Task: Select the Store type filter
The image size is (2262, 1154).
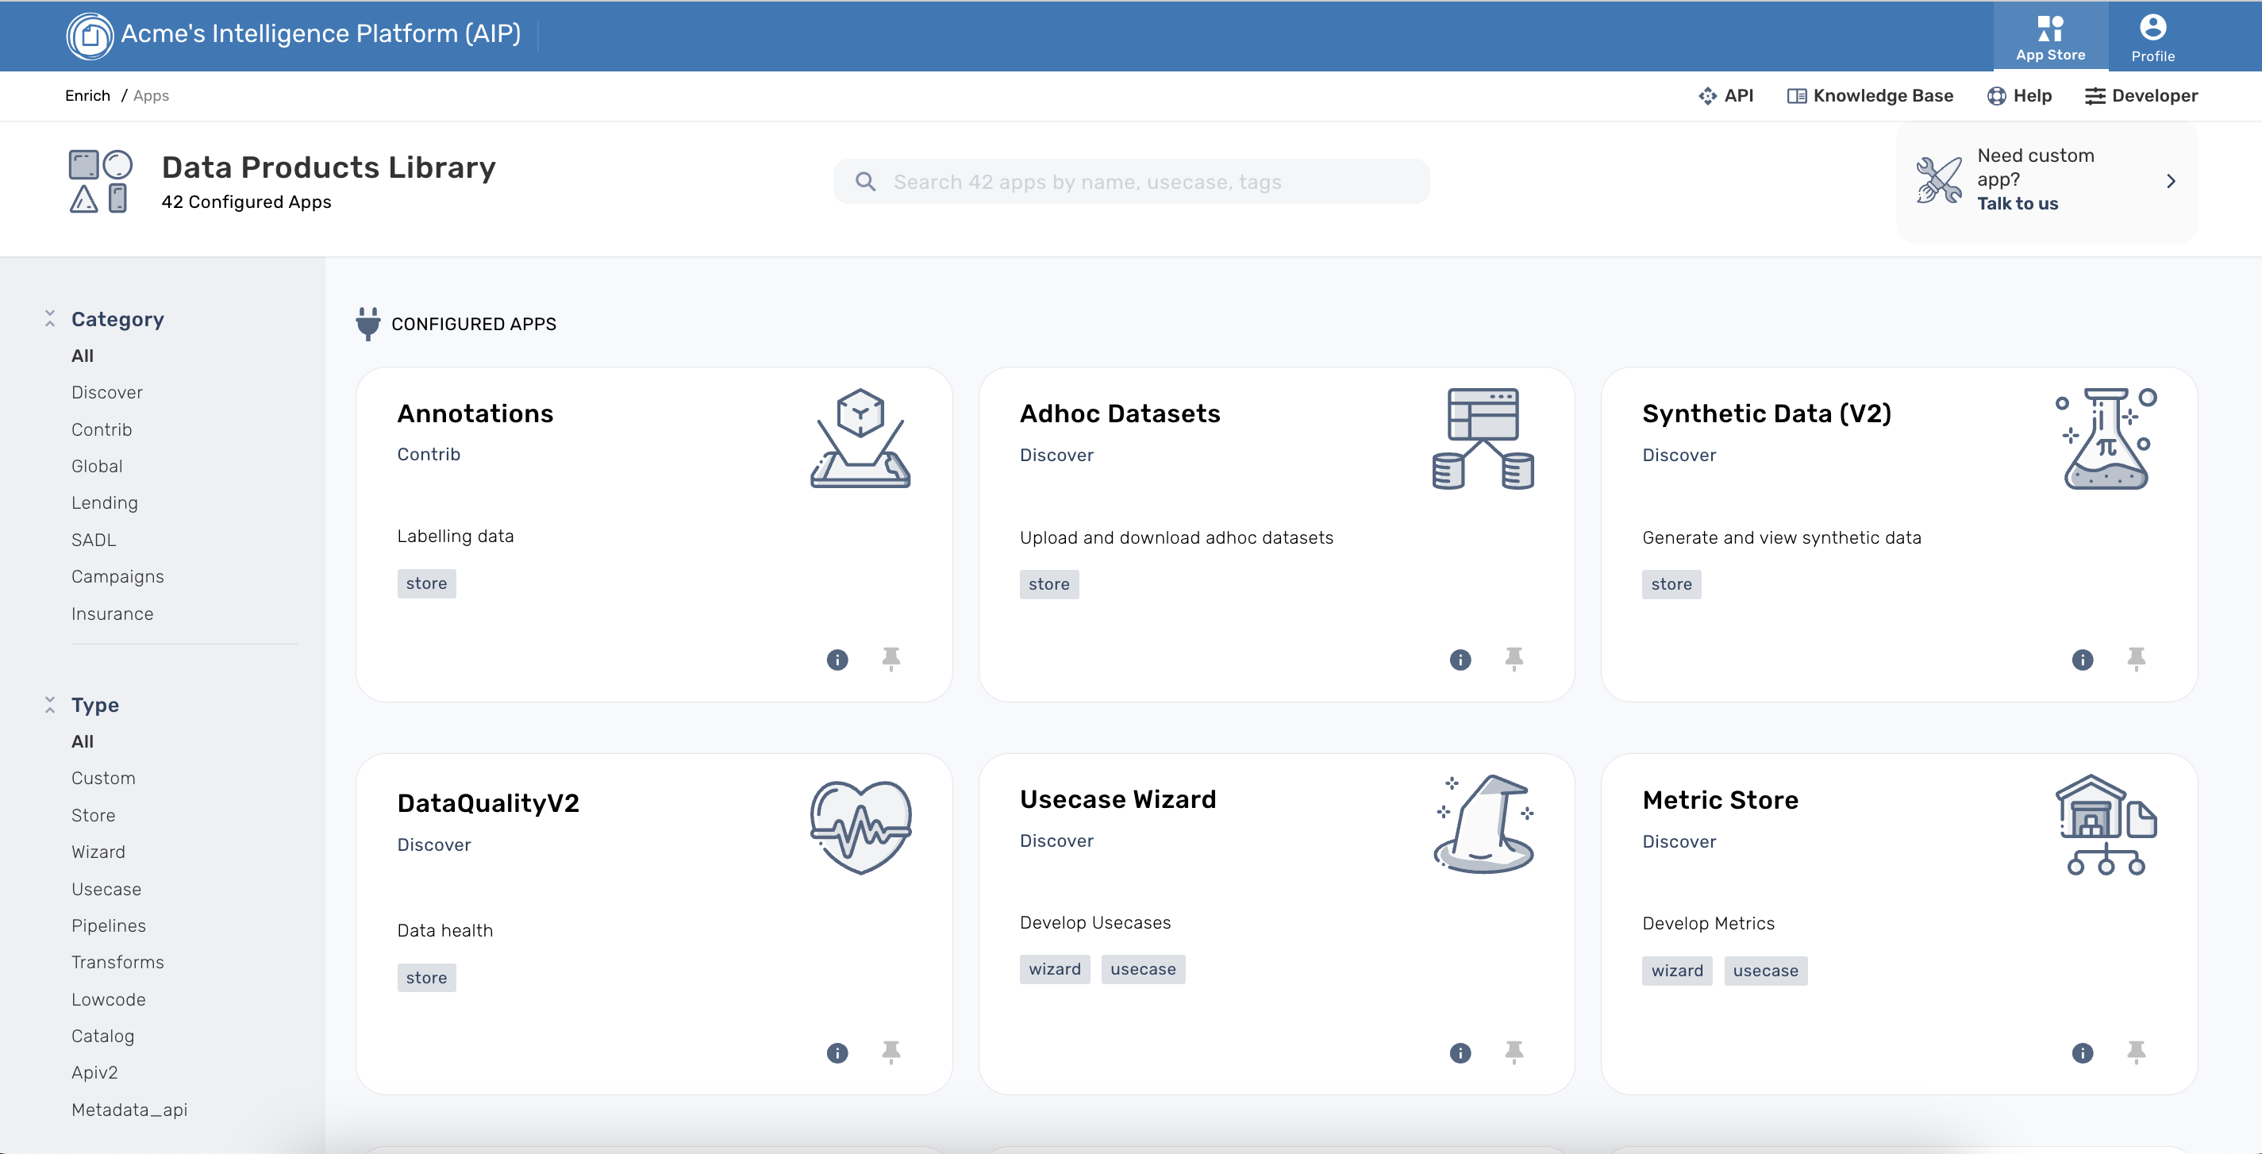Action: pos(93,814)
